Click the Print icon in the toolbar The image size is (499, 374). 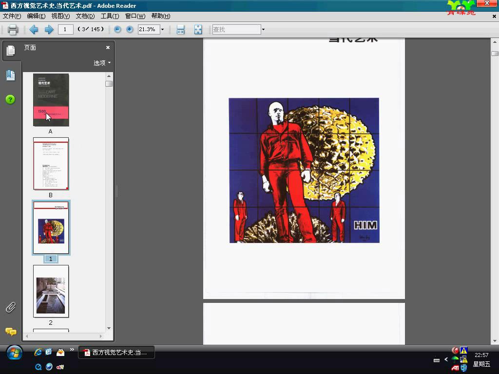[x=13, y=30]
